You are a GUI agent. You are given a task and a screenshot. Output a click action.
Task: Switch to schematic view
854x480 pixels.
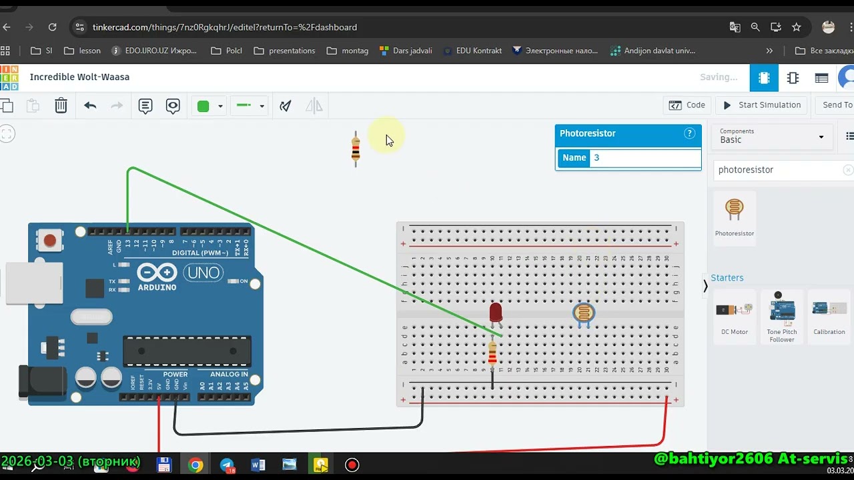coord(793,78)
